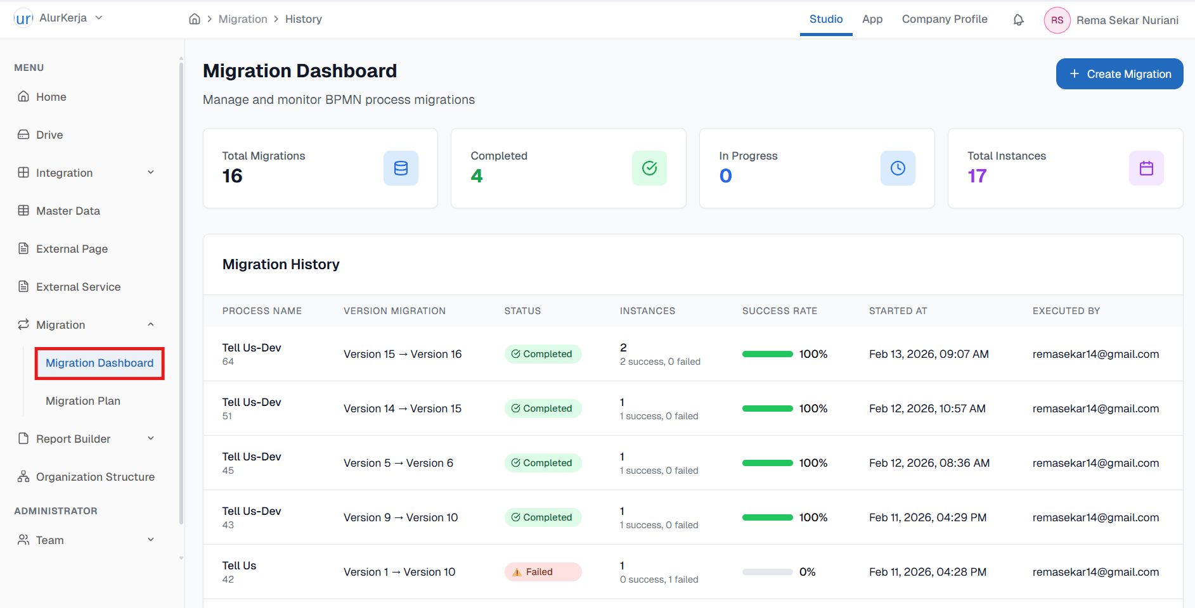Click the External Page document icon

(x=23, y=248)
